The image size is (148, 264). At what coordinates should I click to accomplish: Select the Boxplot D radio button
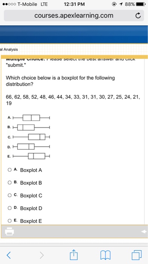point(9,208)
